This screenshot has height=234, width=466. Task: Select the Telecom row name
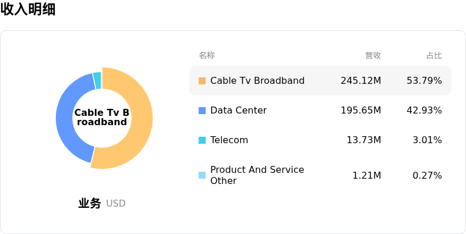pyautogui.click(x=229, y=140)
